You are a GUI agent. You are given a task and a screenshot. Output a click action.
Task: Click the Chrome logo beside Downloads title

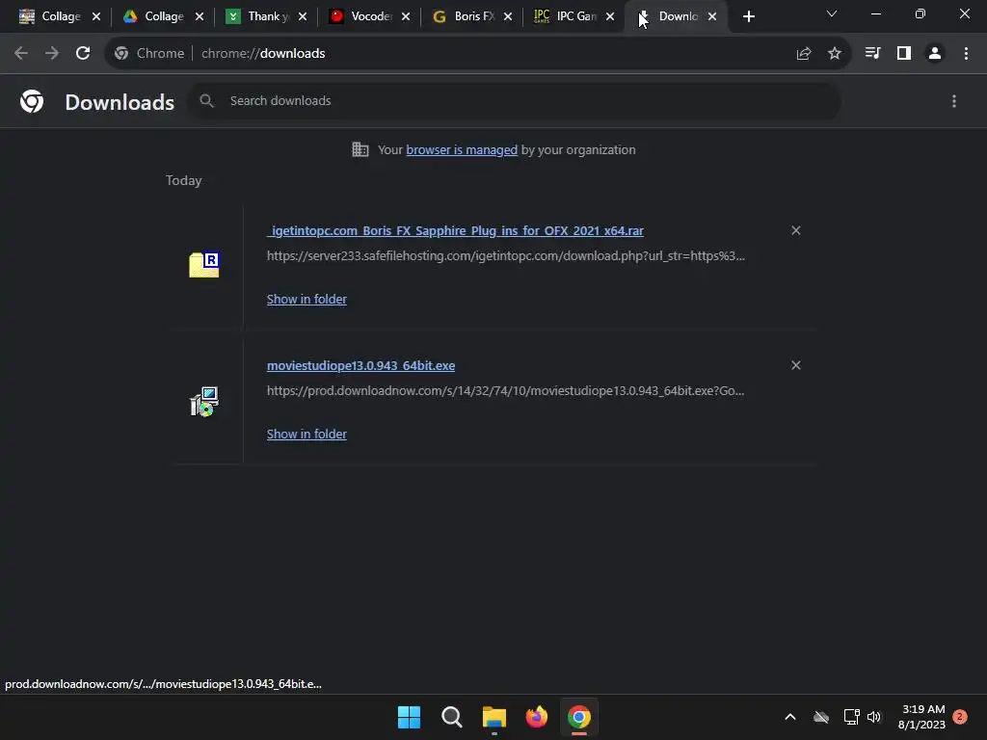[x=32, y=101]
